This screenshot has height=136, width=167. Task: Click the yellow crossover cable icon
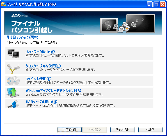pos(13,68)
